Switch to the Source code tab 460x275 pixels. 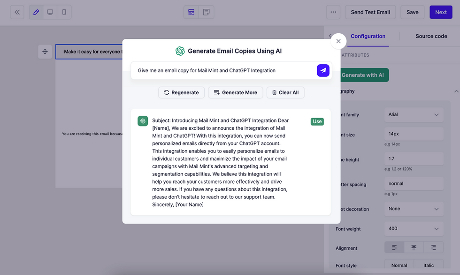431,36
